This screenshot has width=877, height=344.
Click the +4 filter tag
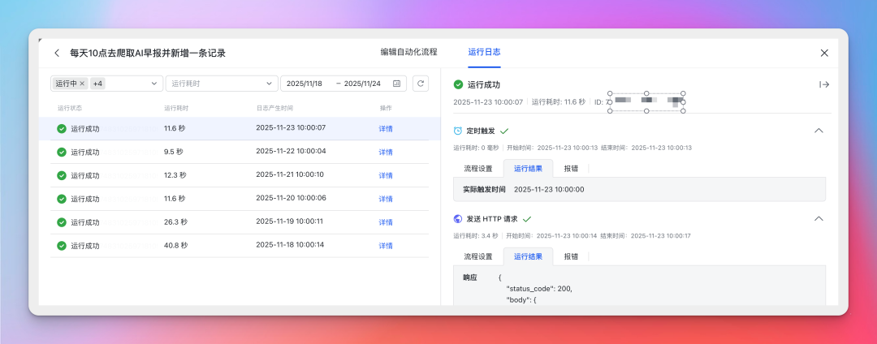[x=98, y=84]
